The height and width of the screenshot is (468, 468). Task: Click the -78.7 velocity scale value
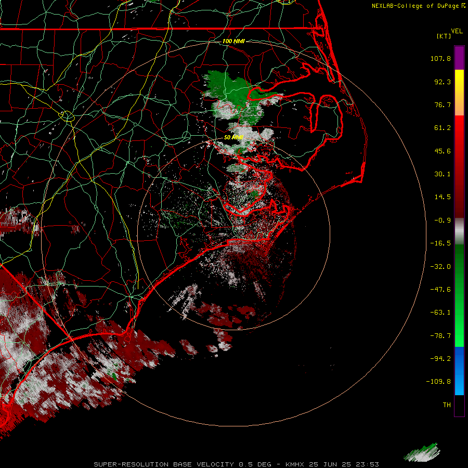click(440, 336)
